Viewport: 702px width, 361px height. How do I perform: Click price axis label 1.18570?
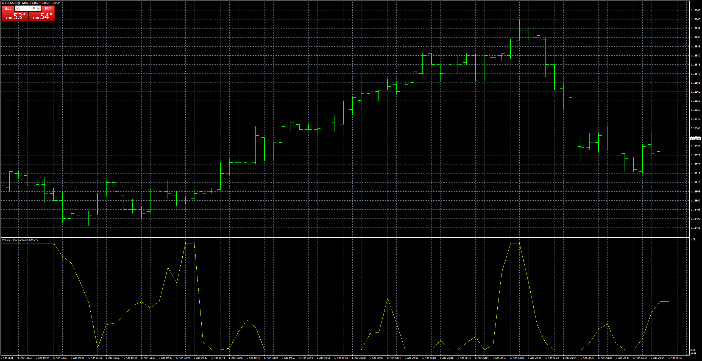pyautogui.click(x=695, y=74)
